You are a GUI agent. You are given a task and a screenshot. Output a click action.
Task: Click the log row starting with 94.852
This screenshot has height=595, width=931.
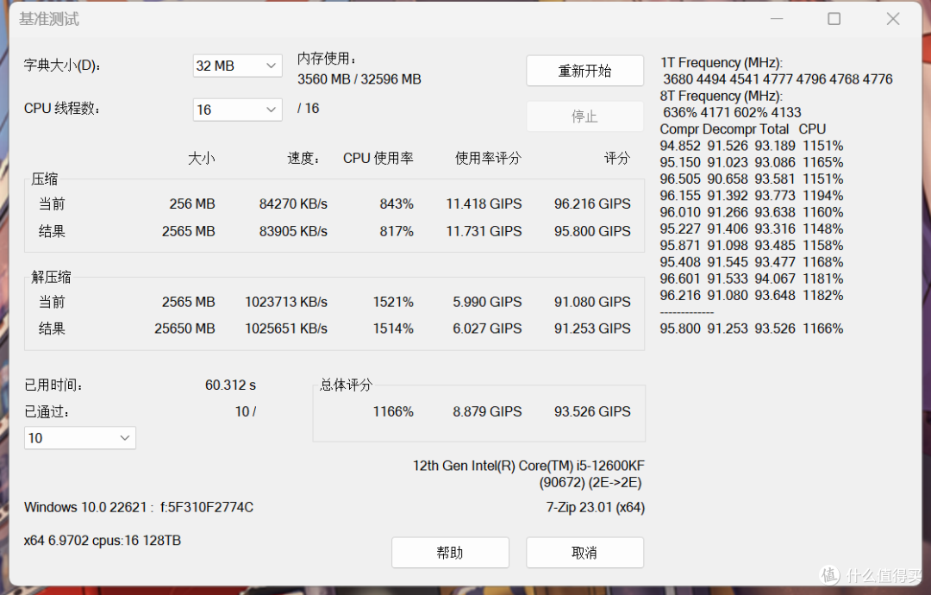tap(752, 146)
